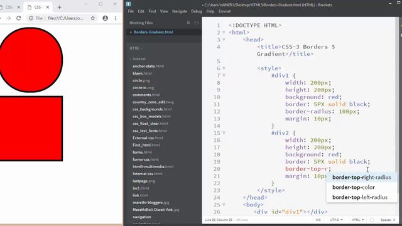
Task: Open the Emmet menu
Action: [x=225, y=11]
